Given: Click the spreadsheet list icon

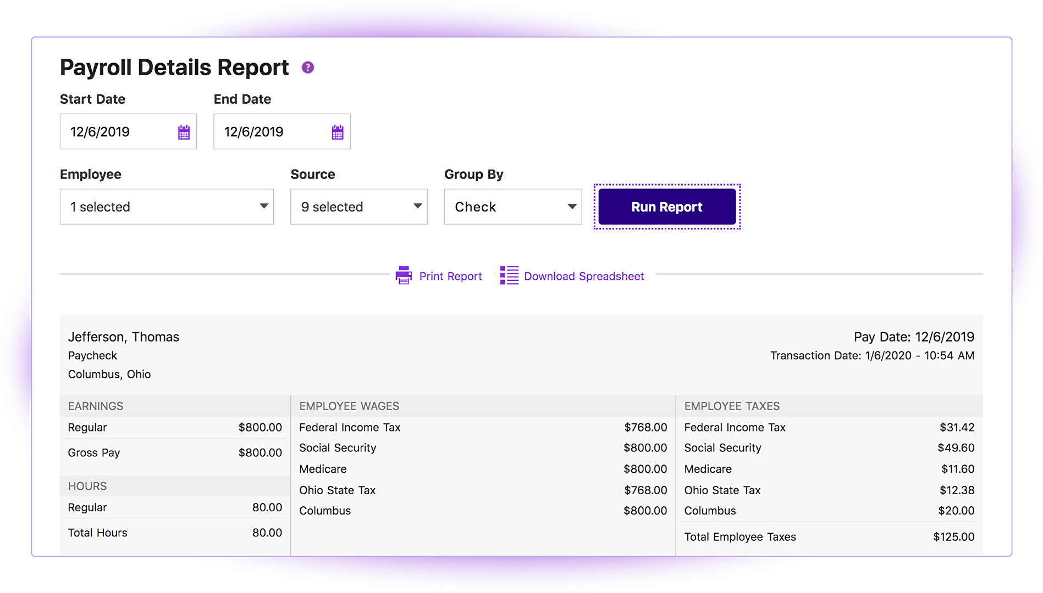Looking at the screenshot, I should (x=509, y=275).
